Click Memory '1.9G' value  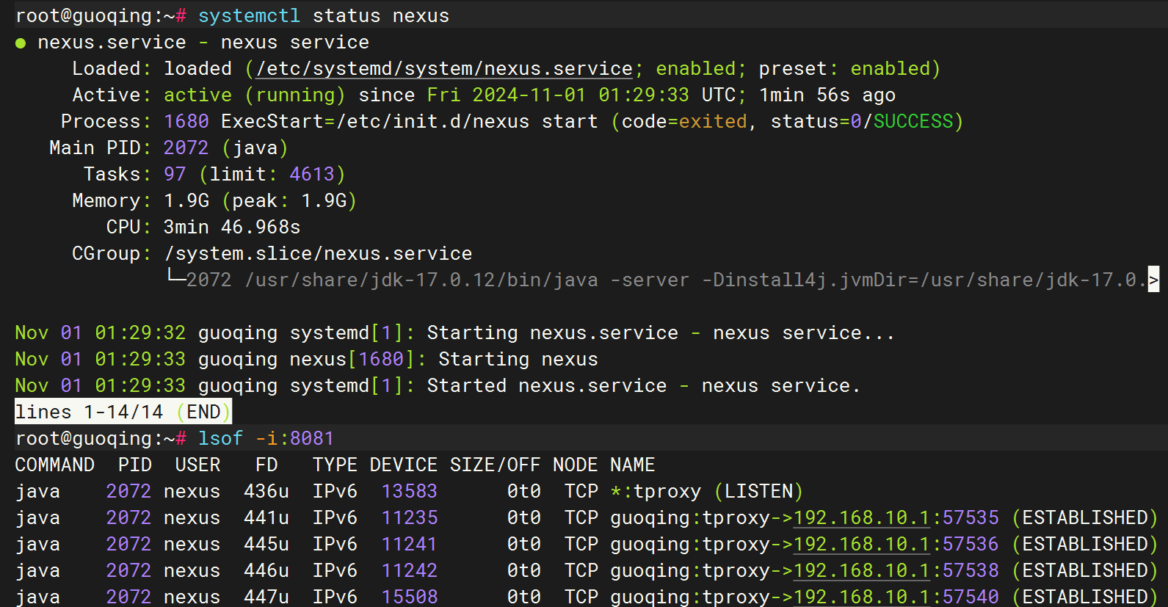click(x=186, y=201)
